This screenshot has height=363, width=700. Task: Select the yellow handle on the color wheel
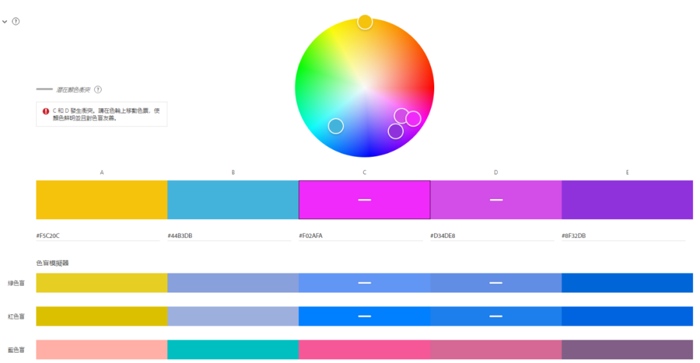coord(365,22)
